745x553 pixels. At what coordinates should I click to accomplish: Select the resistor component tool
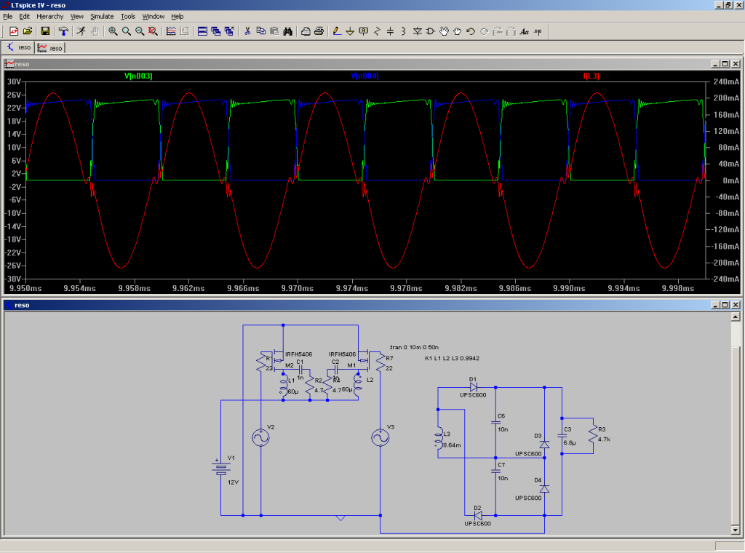(x=377, y=31)
